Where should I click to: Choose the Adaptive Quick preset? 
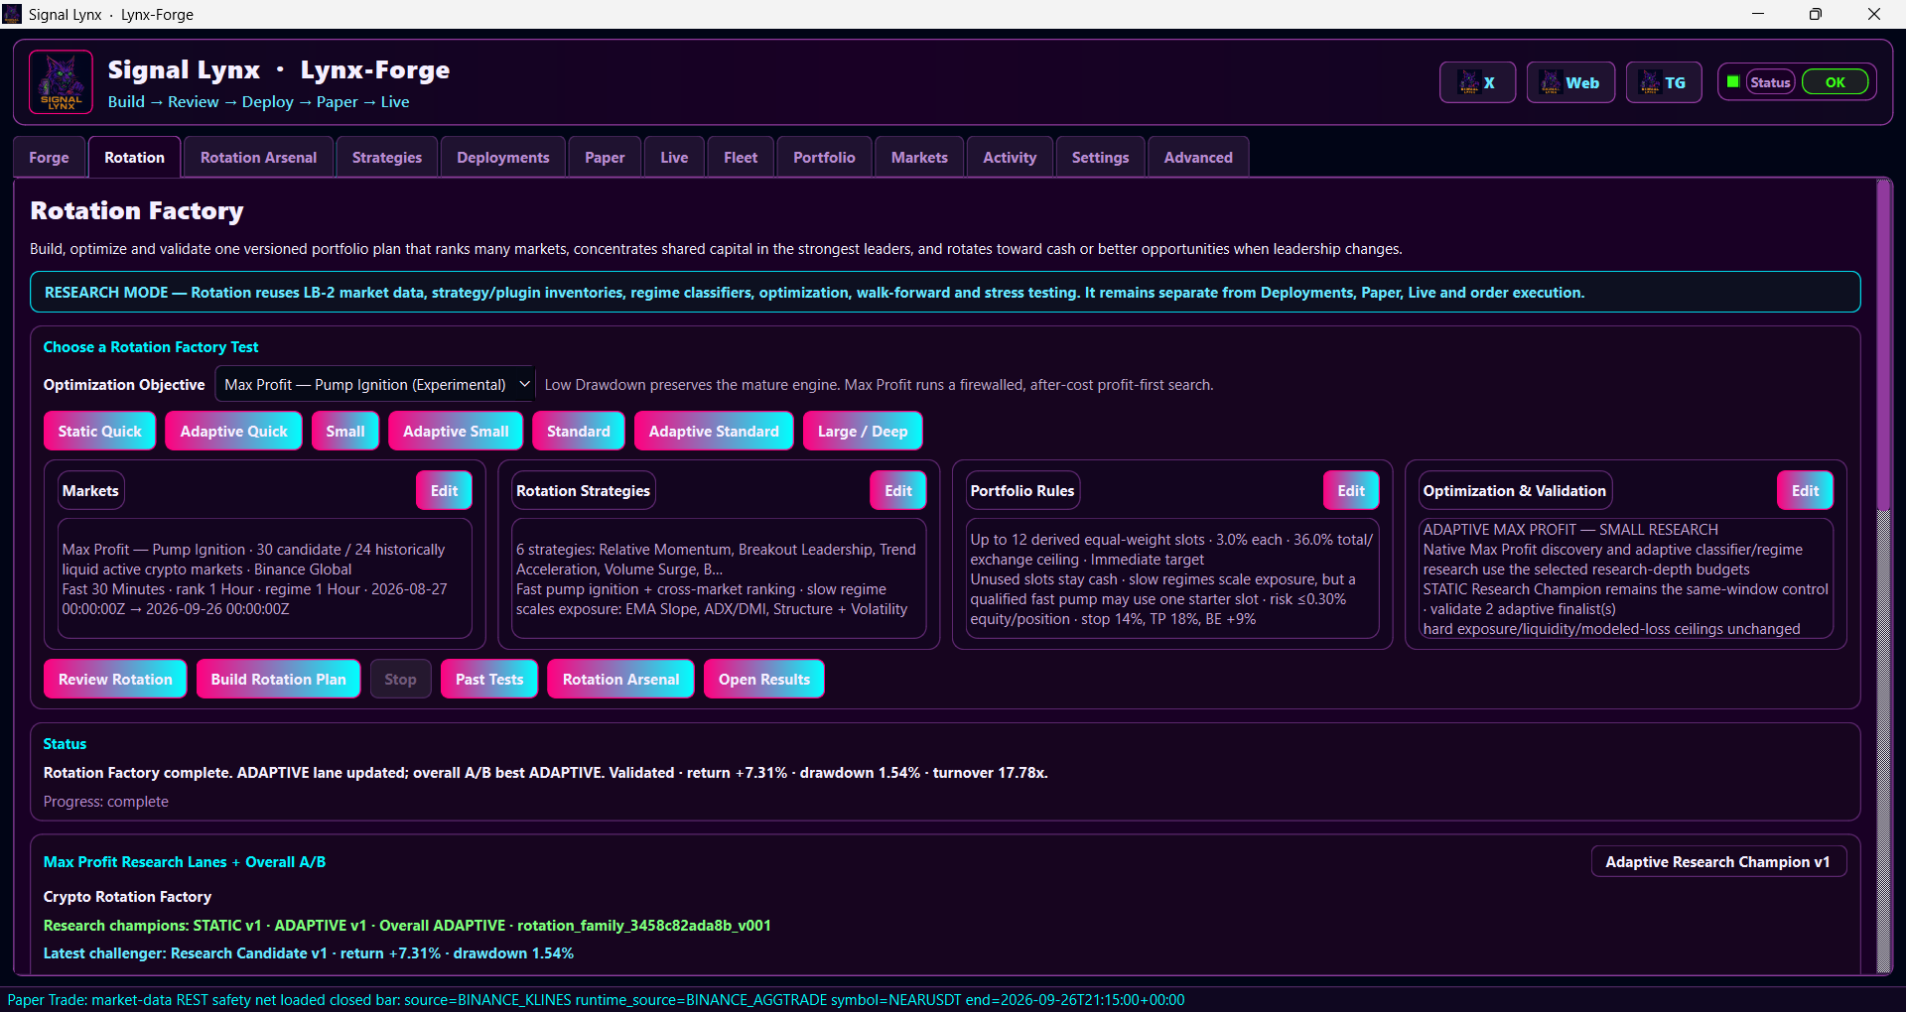point(233,431)
